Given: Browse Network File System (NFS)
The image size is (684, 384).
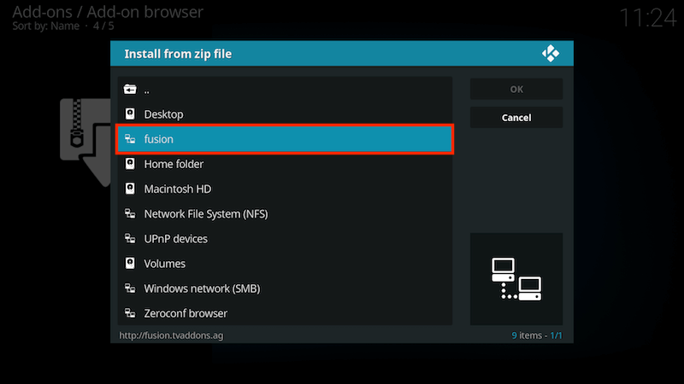Looking at the screenshot, I should coord(285,213).
